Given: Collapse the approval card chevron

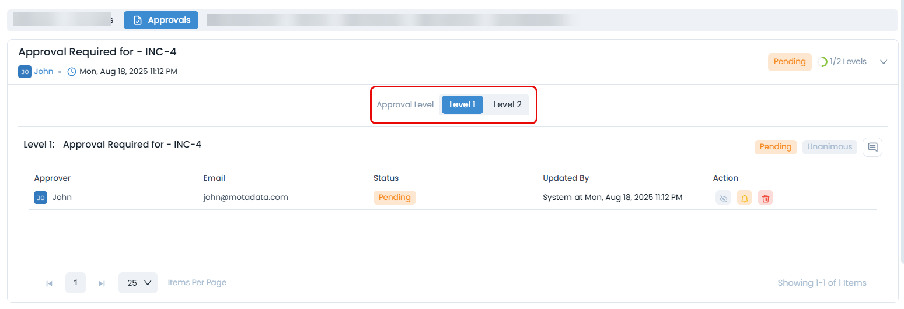Looking at the screenshot, I should coord(884,62).
